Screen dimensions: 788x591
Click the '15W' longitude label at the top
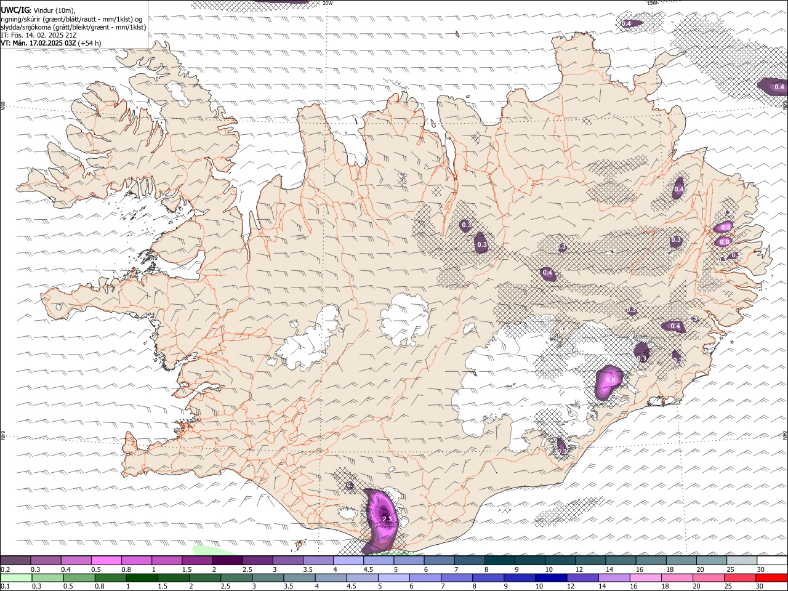click(x=652, y=3)
